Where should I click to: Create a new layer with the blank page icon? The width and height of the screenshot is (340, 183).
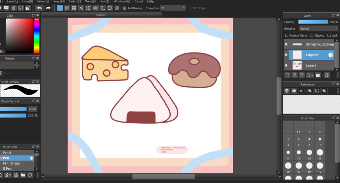pyautogui.click(x=287, y=75)
